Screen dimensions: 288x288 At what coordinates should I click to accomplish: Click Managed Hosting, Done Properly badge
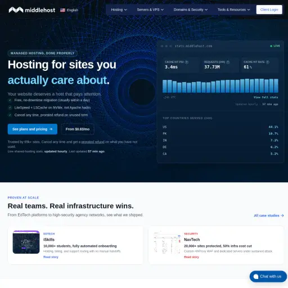point(43,53)
